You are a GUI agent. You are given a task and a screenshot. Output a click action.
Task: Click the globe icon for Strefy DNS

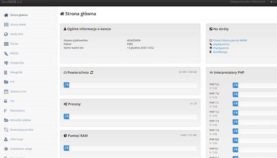(x=6, y=34)
